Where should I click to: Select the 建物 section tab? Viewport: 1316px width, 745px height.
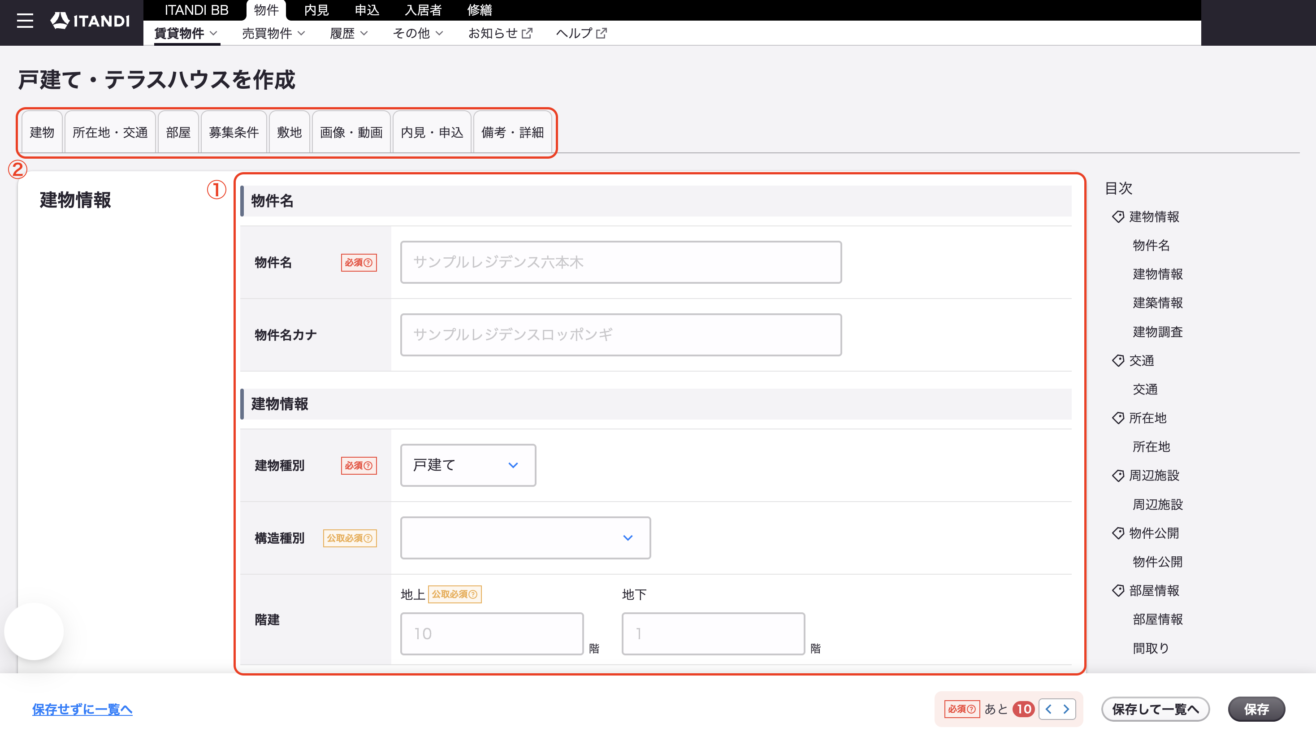tap(42, 132)
